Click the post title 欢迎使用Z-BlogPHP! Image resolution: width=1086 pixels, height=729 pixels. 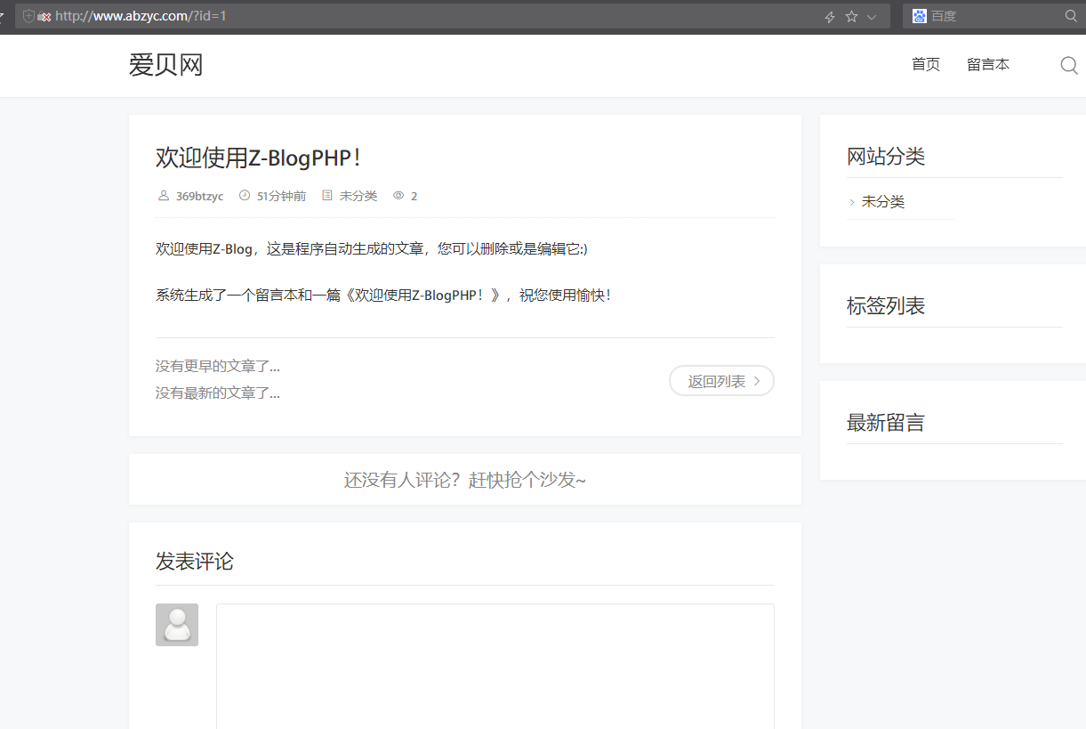258,158
